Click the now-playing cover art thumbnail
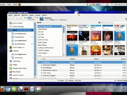Image resolution: width=127 pixels, height=95 pixels. (42, 19)
